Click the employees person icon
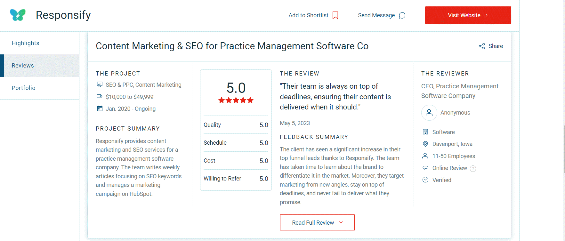565x241 pixels. tap(425, 156)
